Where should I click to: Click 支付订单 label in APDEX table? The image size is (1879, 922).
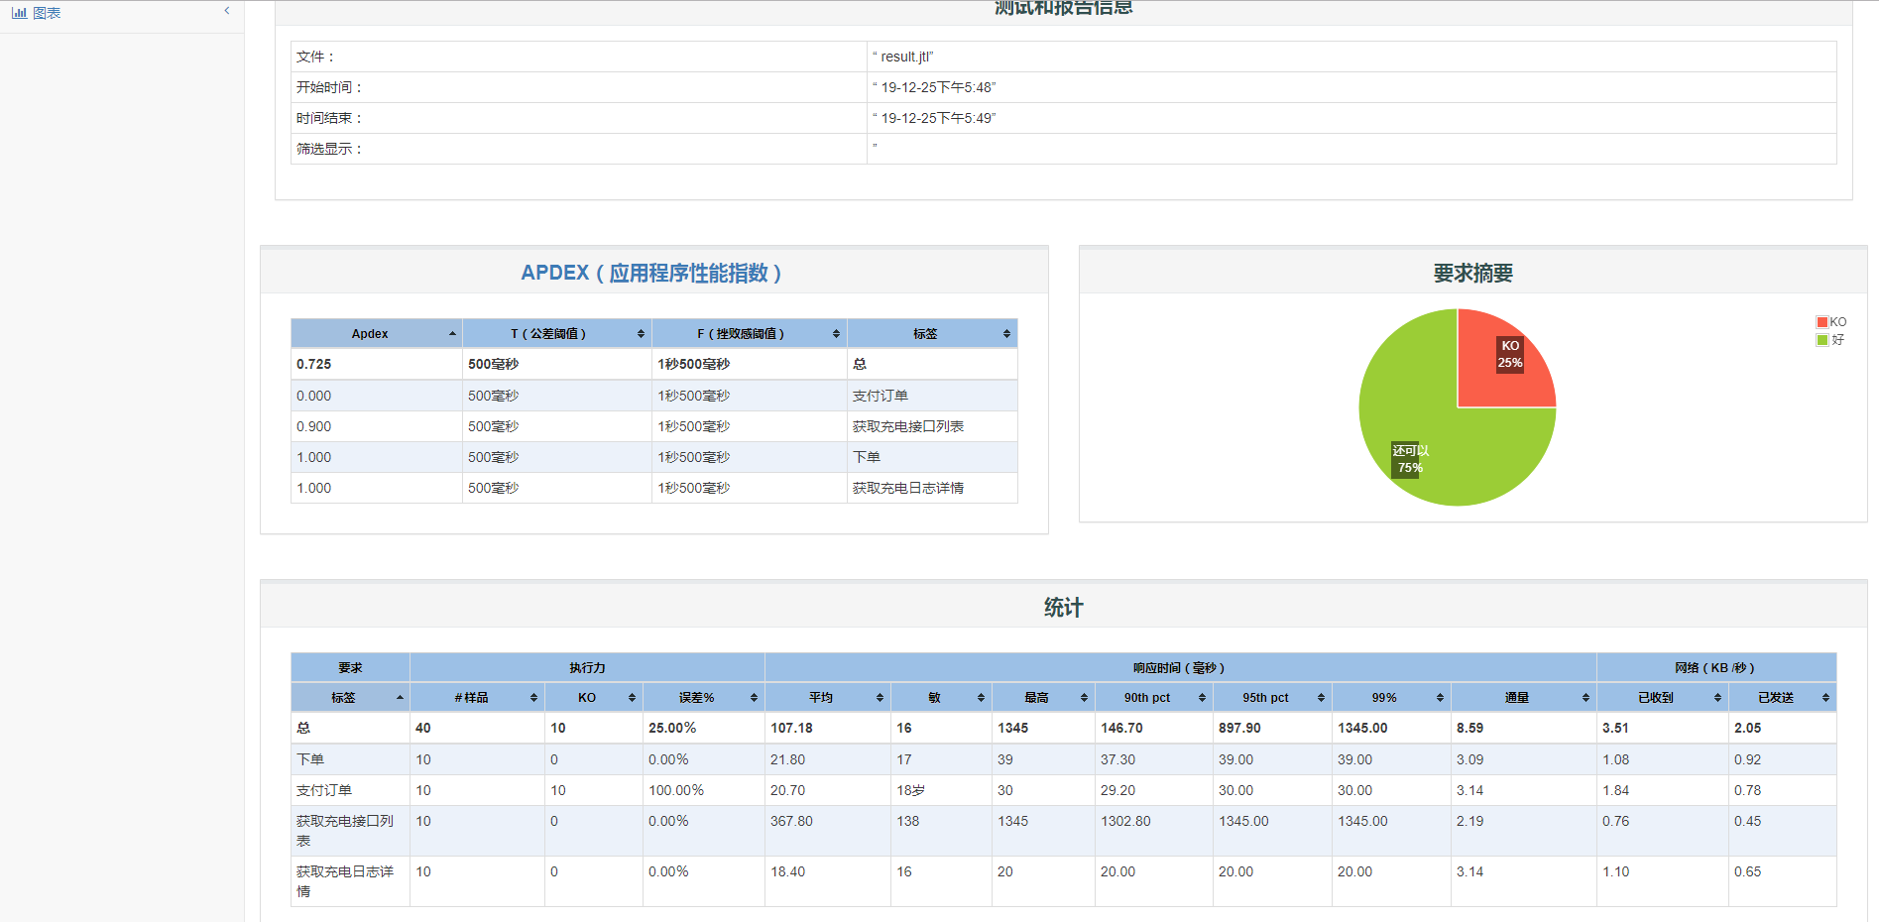click(881, 396)
